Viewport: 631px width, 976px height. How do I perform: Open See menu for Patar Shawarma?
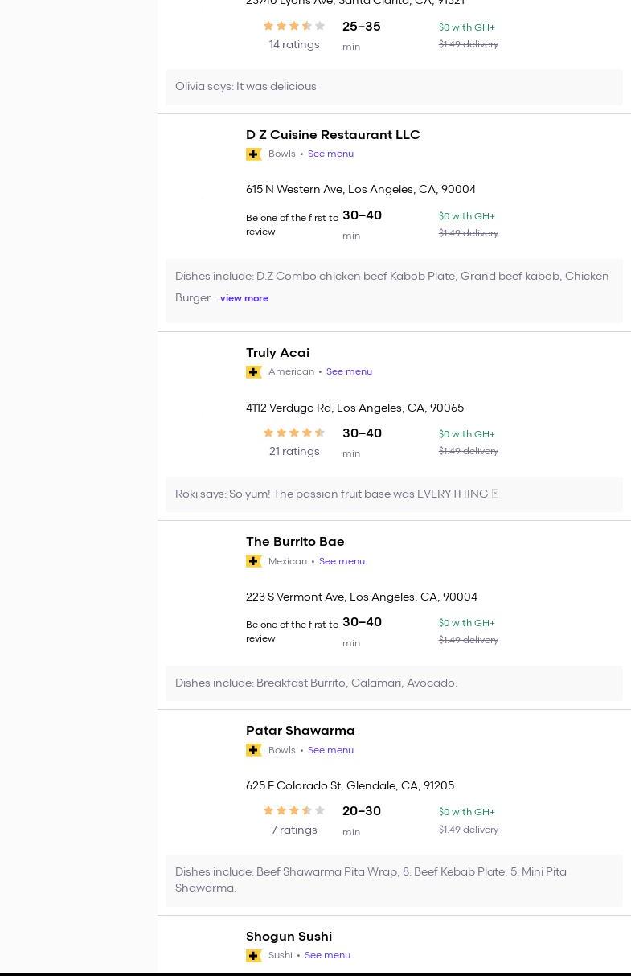click(330, 750)
